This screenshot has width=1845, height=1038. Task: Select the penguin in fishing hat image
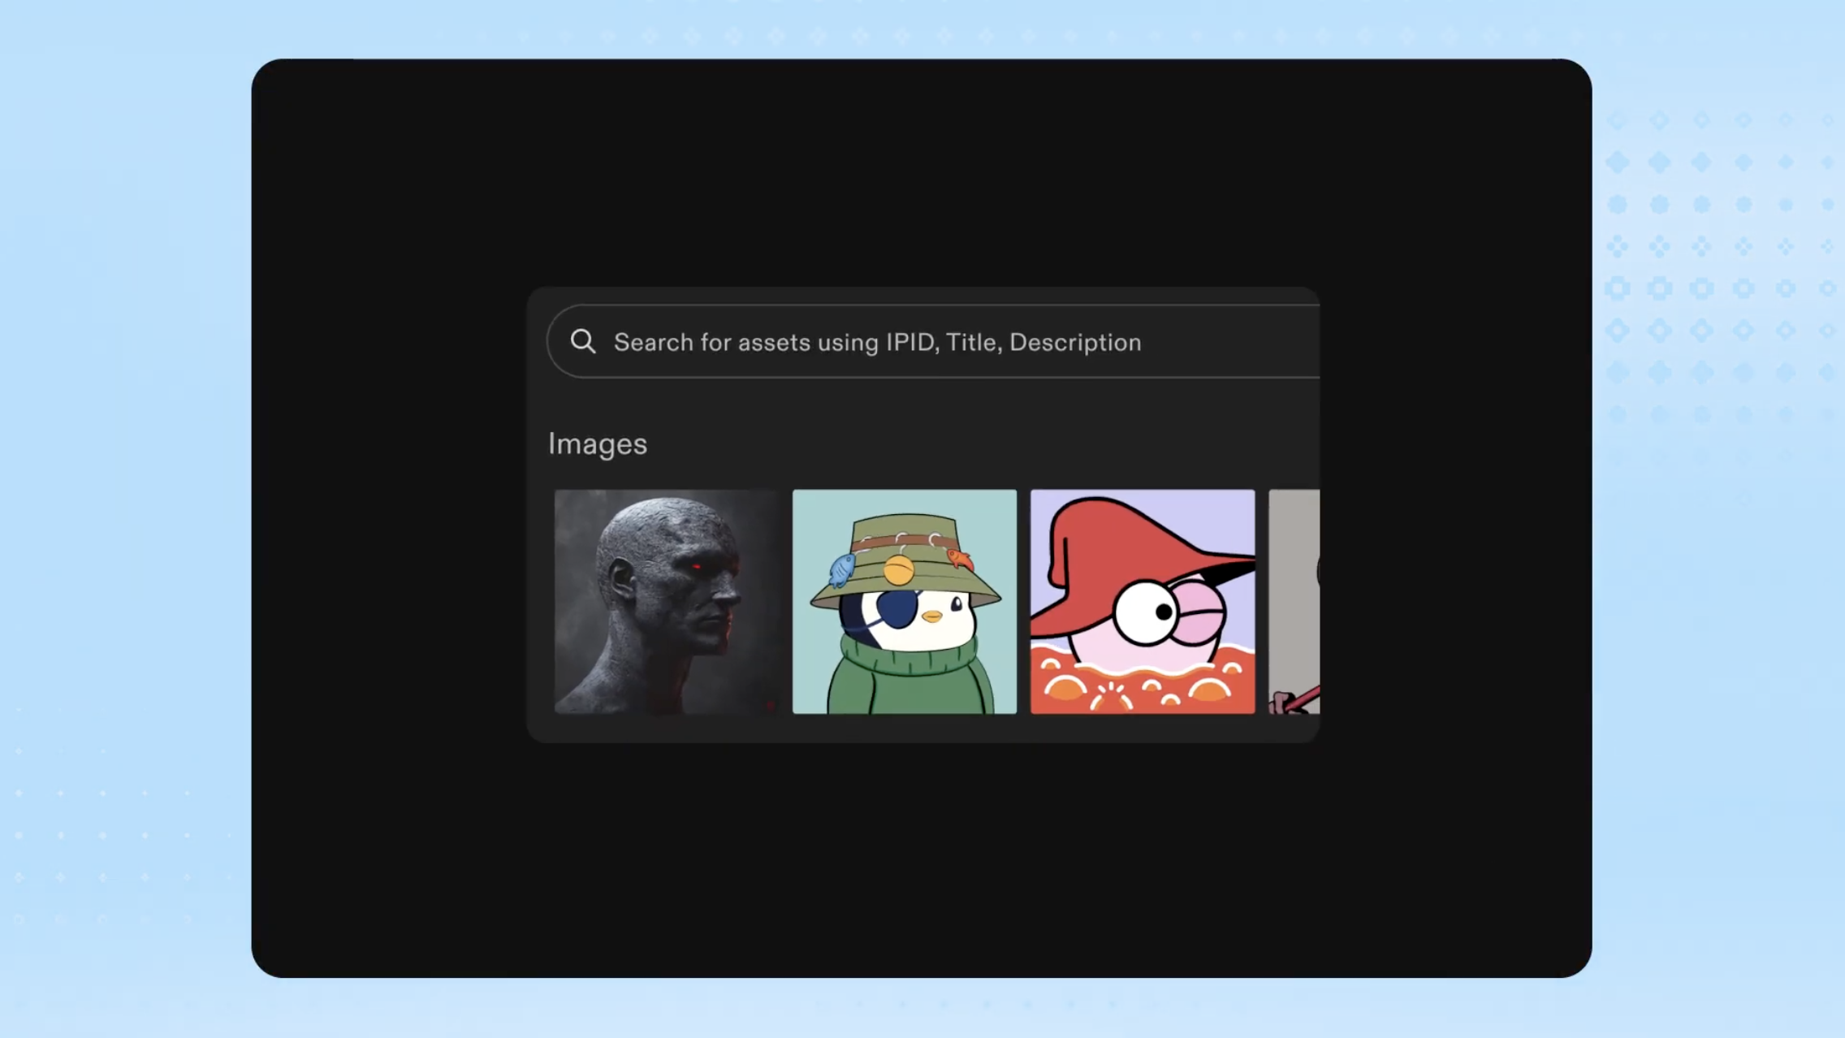tap(904, 602)
